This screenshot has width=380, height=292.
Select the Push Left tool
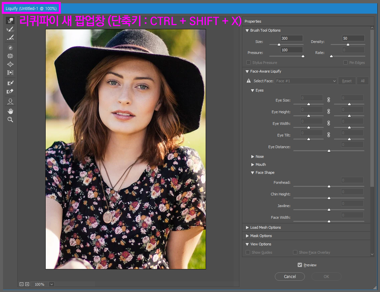coord(10,72)
